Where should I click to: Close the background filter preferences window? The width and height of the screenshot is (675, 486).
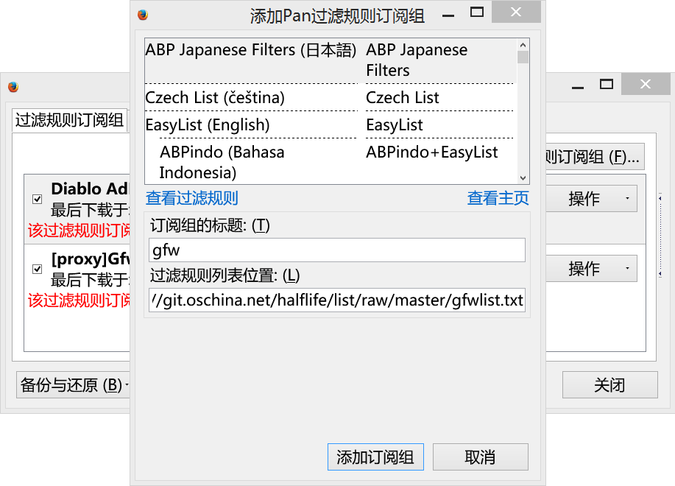pos(646,84)
